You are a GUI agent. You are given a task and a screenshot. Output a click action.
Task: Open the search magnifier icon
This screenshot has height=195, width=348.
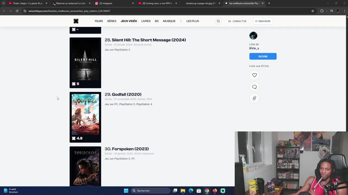pyautogui.click(x=218, y=21)
